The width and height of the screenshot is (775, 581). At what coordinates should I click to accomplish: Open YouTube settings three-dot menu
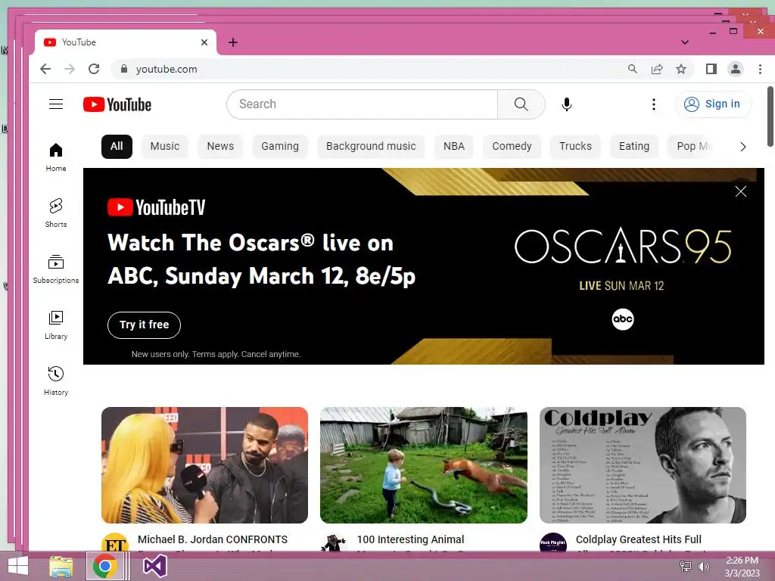point(653,104)
